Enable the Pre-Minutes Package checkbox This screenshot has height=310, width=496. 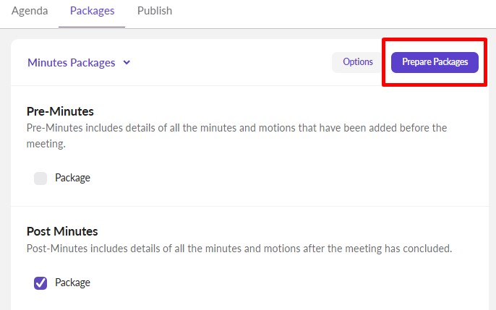click(x=40, y=178)
